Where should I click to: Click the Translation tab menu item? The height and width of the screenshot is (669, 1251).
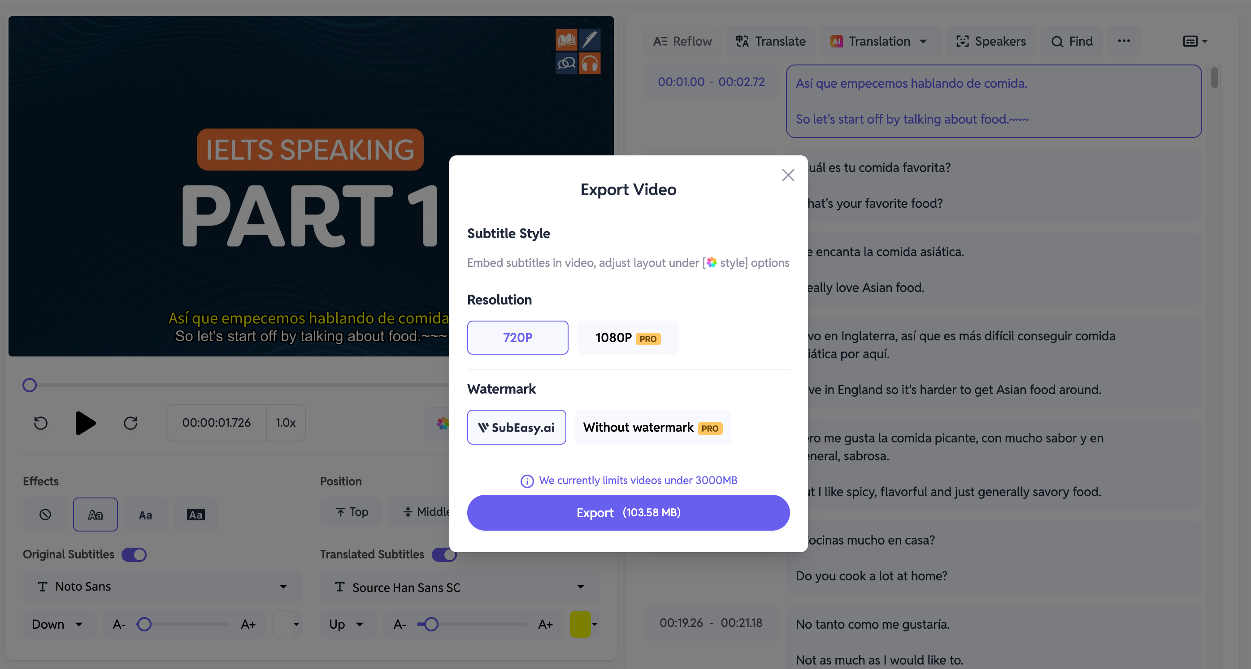(880, 41)
